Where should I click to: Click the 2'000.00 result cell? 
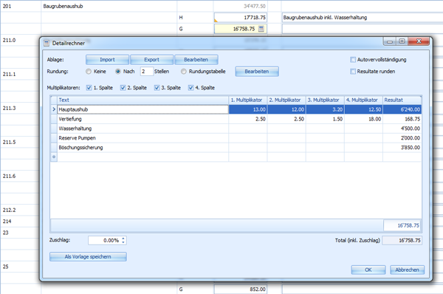(402, 138)
